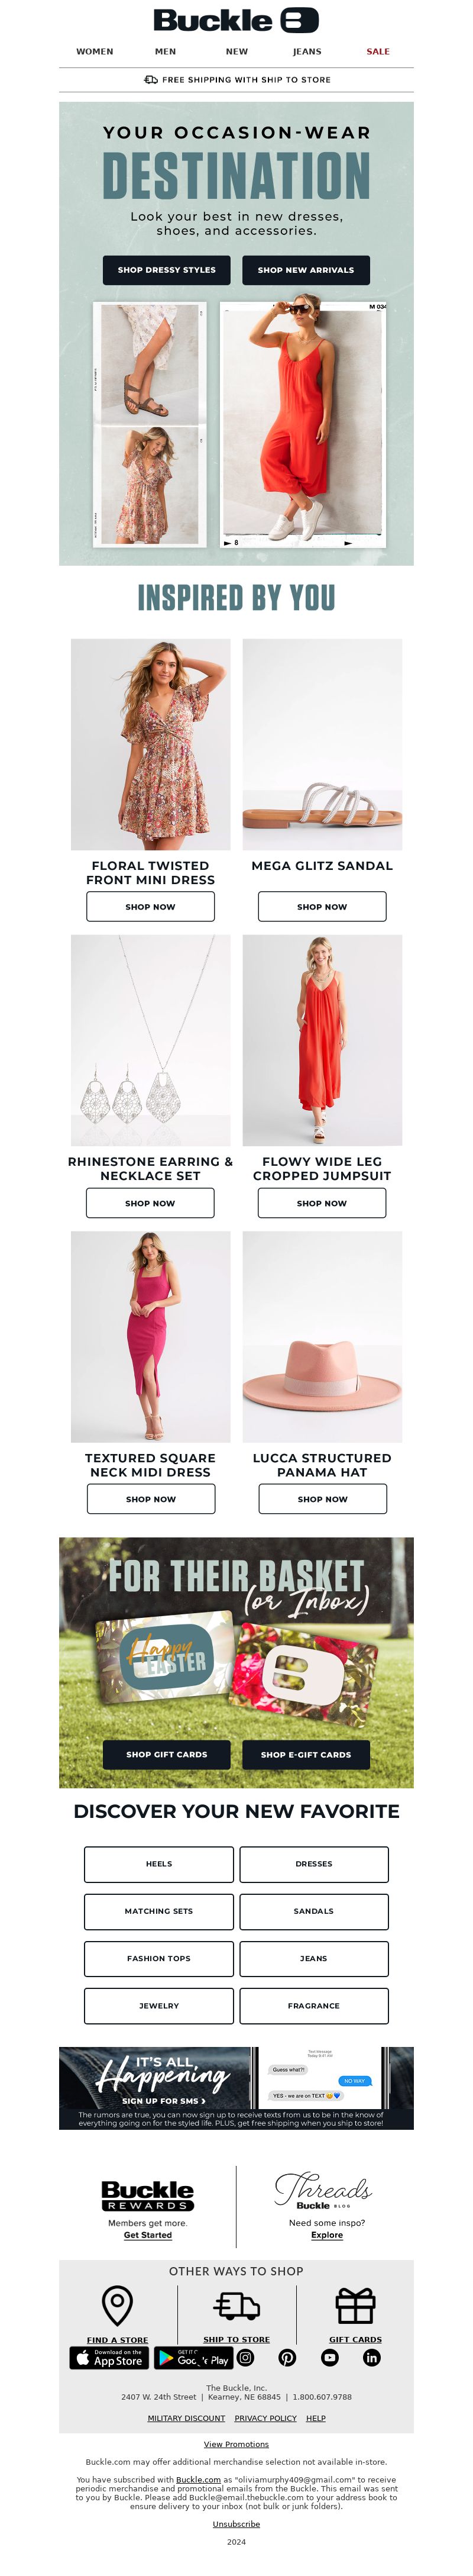473x2576 pixels.
Task: Download on the App Store badge
Action: pyautogui.click(x=109, y=2358)
